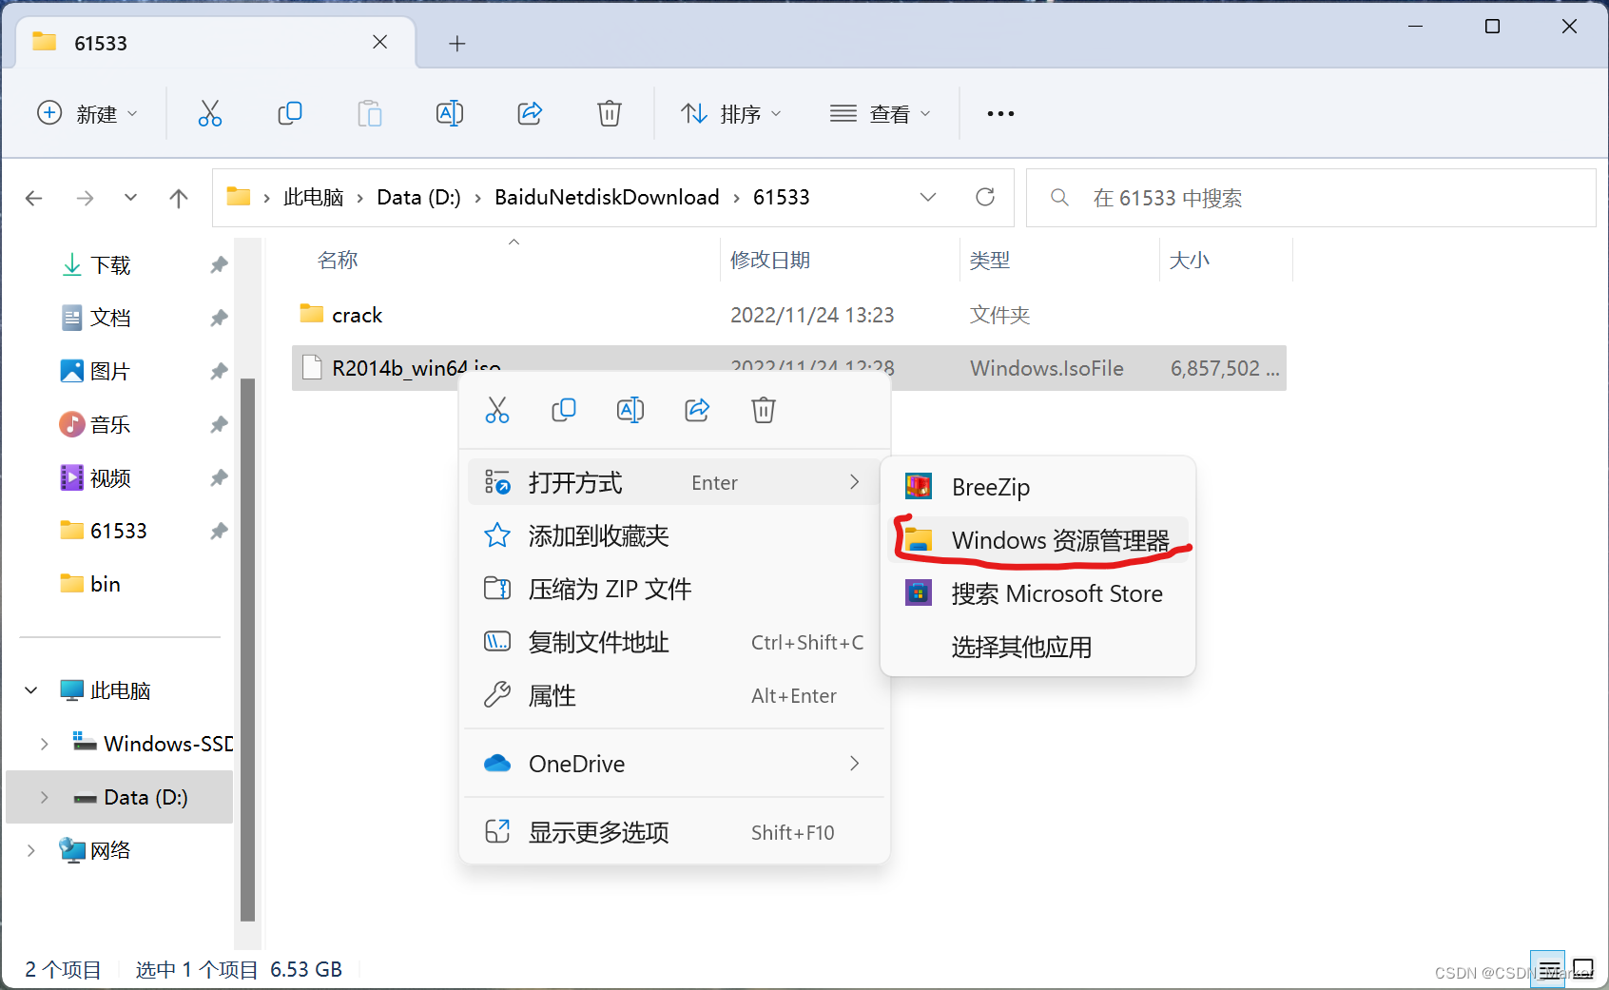1609x990 pixels.
Task: Open the bin folder in the sidebar
Action: pos(91,584)
